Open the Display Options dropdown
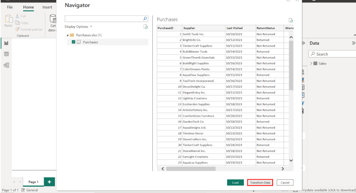 (78, 27)
